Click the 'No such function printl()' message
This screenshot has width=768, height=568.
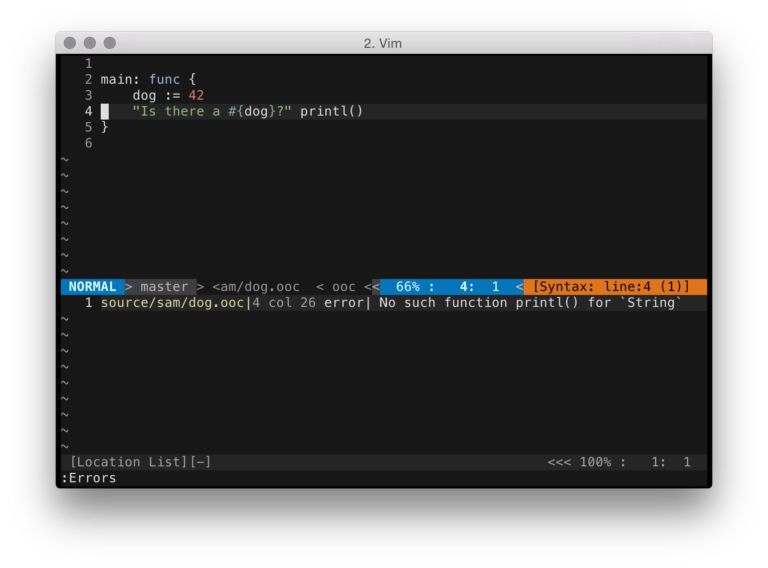coord(478,302)
